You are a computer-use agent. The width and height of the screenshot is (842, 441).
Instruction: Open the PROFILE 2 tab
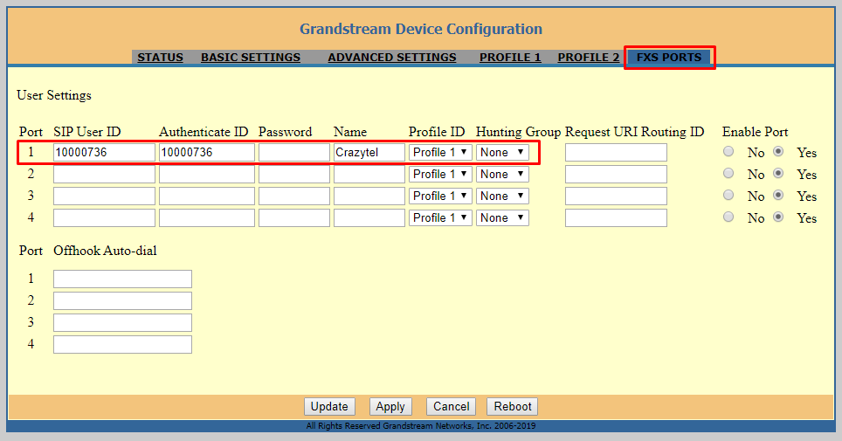point(588,58)
